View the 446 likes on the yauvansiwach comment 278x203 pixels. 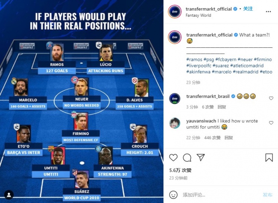click(x=212, y=138)
